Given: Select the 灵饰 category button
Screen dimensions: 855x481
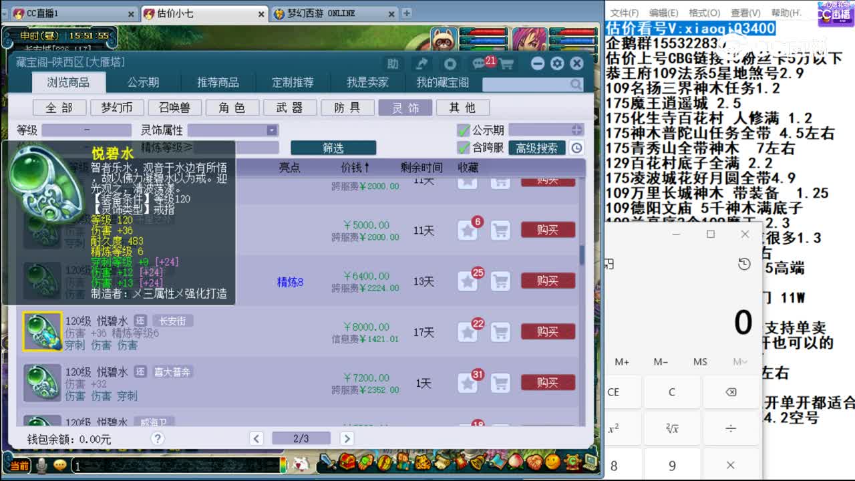Looking at the screenshot, I should click(x=405, y=108).
